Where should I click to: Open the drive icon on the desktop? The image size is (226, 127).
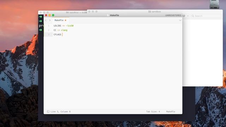pyautogui.click(x=214, y=4)
